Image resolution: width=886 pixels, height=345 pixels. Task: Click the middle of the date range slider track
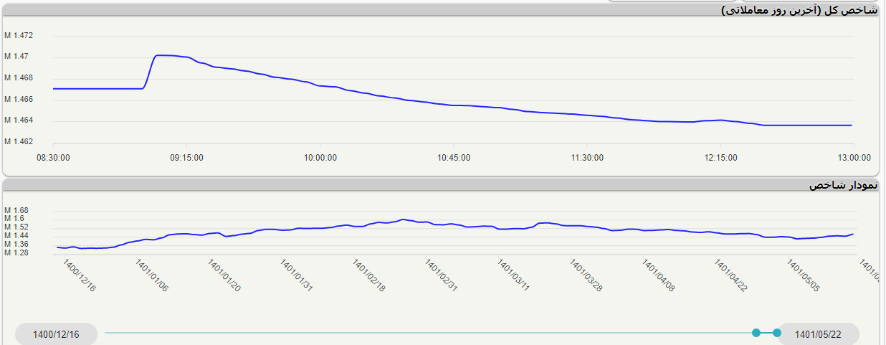(430, 333)
